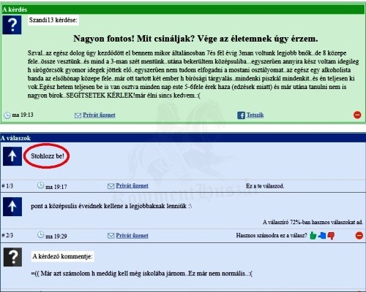Open Privát üzenet link in answer 2/3
This screenshot has height=292, width=366.
point(132,235)
